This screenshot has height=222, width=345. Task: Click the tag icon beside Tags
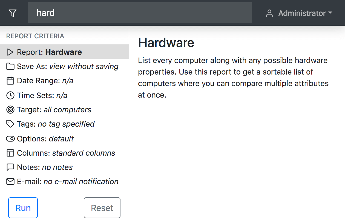coord(10,124)
